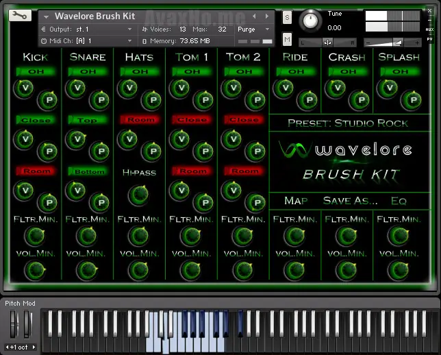Adjust Hats OH pan P knob
441x355 pixels.
152,100
